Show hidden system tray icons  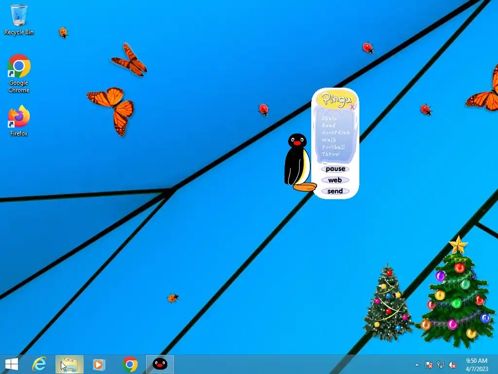[417, 365]
